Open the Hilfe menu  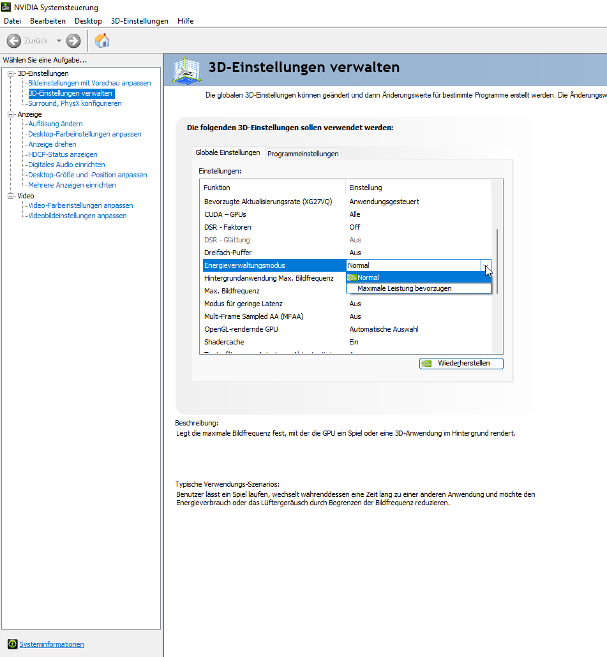pyautogui.click(x=185, y=20)
